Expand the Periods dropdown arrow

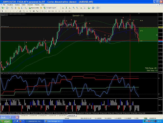(x=95, y=8)
